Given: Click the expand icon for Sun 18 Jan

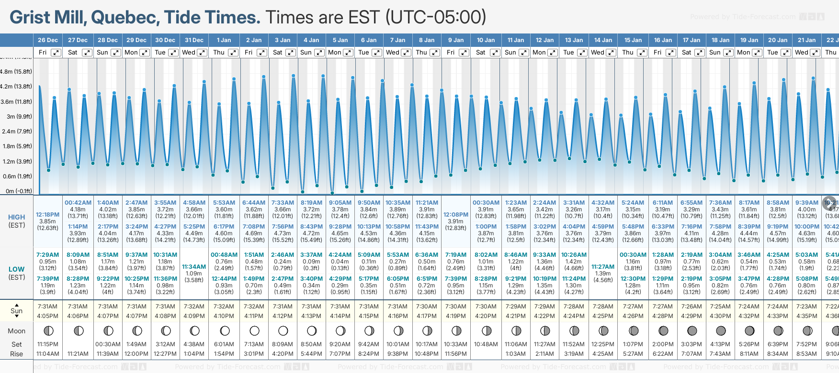Looking at the screenshot, I should [728, 53].
